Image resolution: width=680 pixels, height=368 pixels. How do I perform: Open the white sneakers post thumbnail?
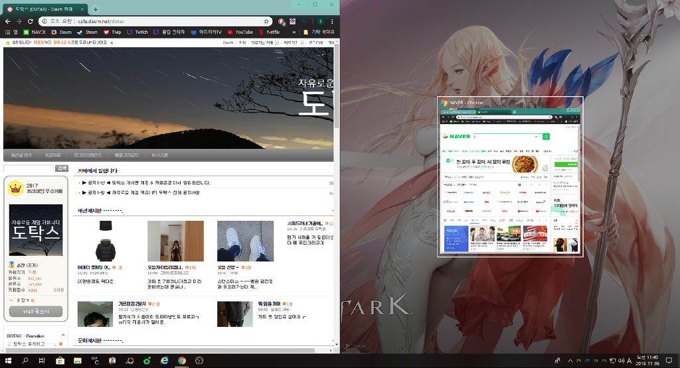(246, 241)
